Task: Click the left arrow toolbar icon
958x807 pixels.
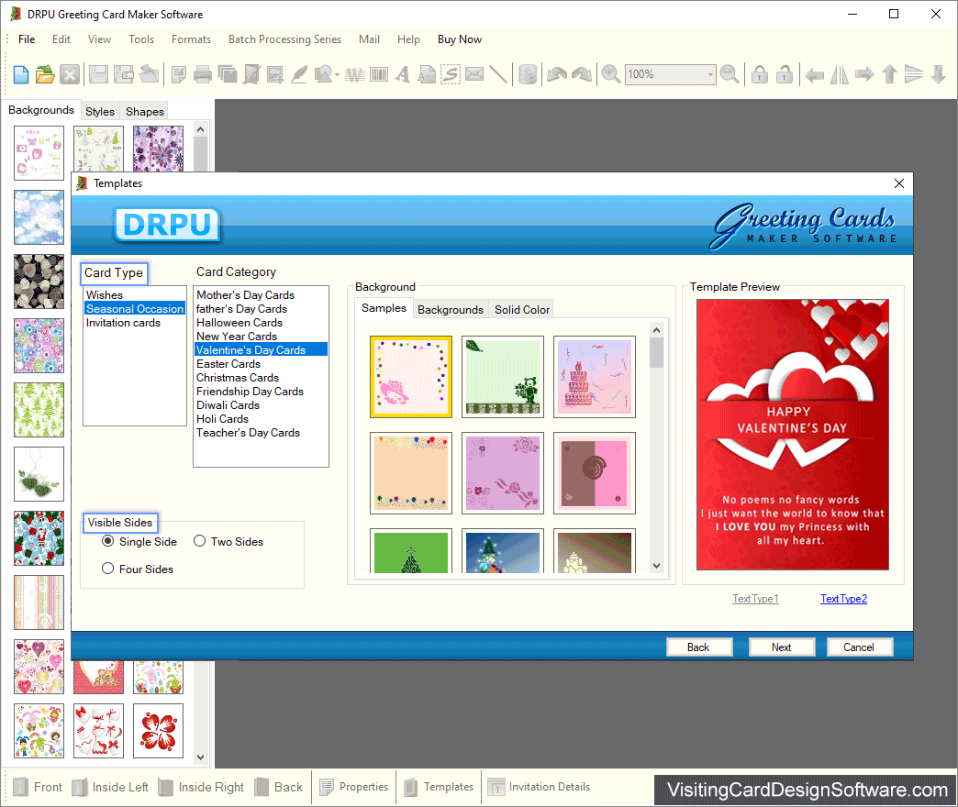Action: click(815, 75)
